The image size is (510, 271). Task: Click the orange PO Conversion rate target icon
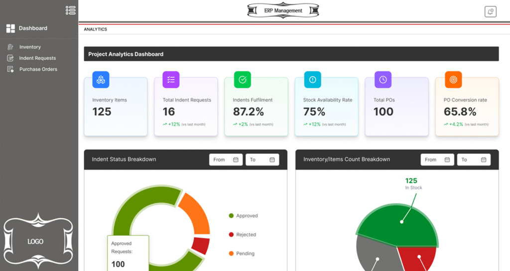tap(453, 80)
